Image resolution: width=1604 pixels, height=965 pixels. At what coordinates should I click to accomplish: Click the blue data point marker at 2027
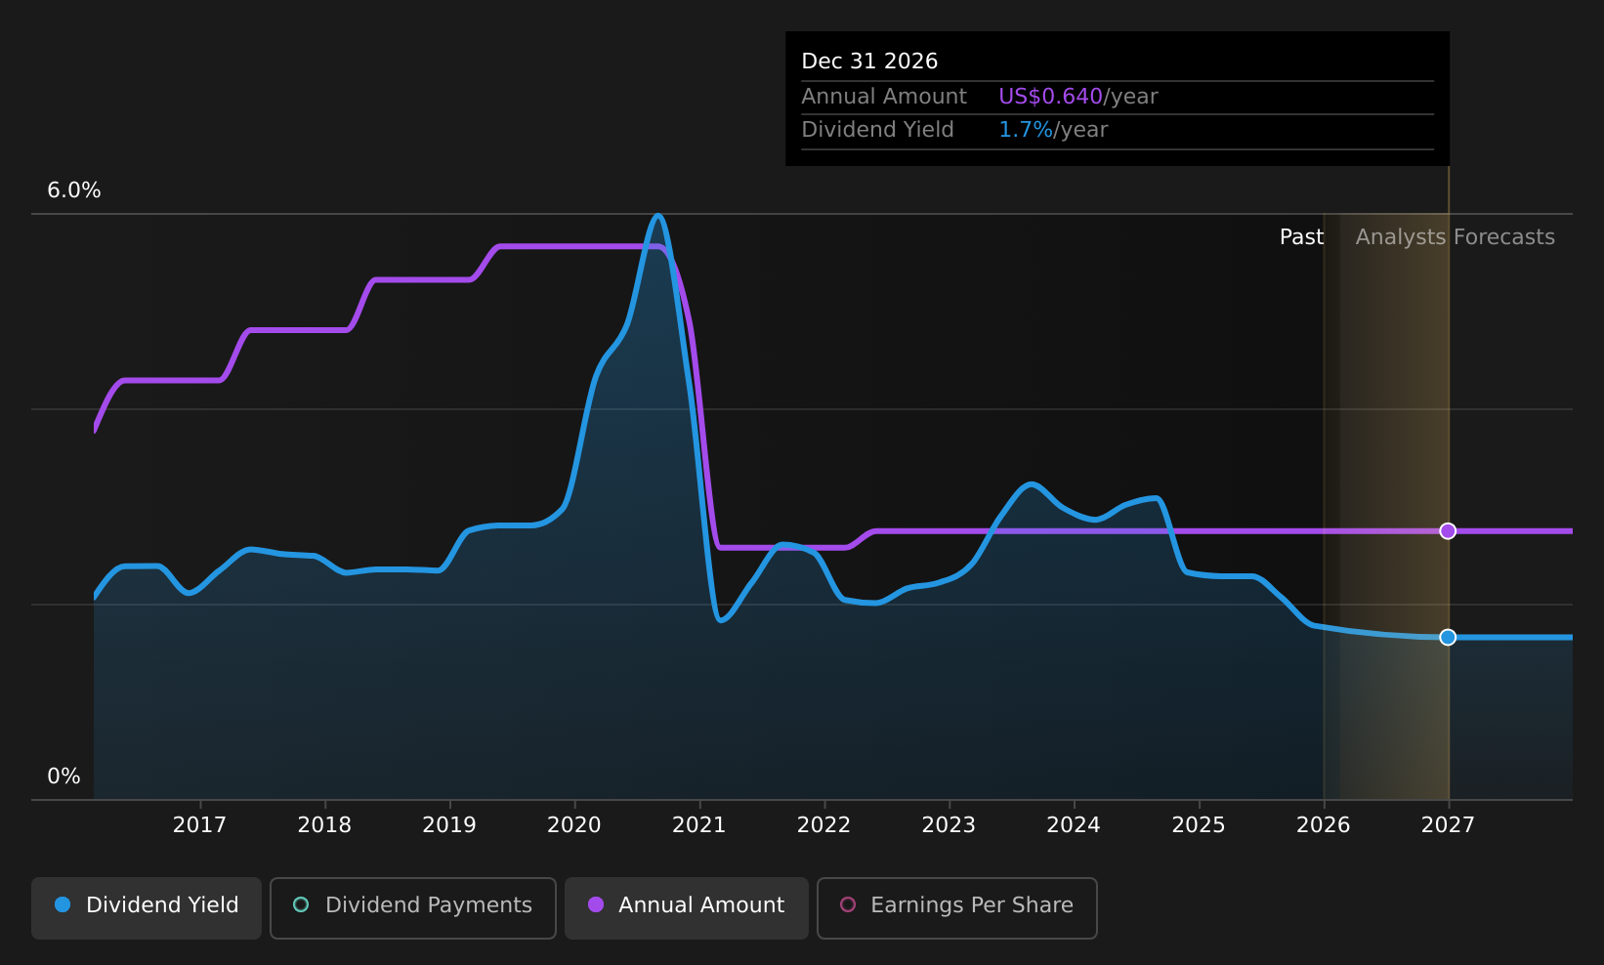[x=1448, y=637]
